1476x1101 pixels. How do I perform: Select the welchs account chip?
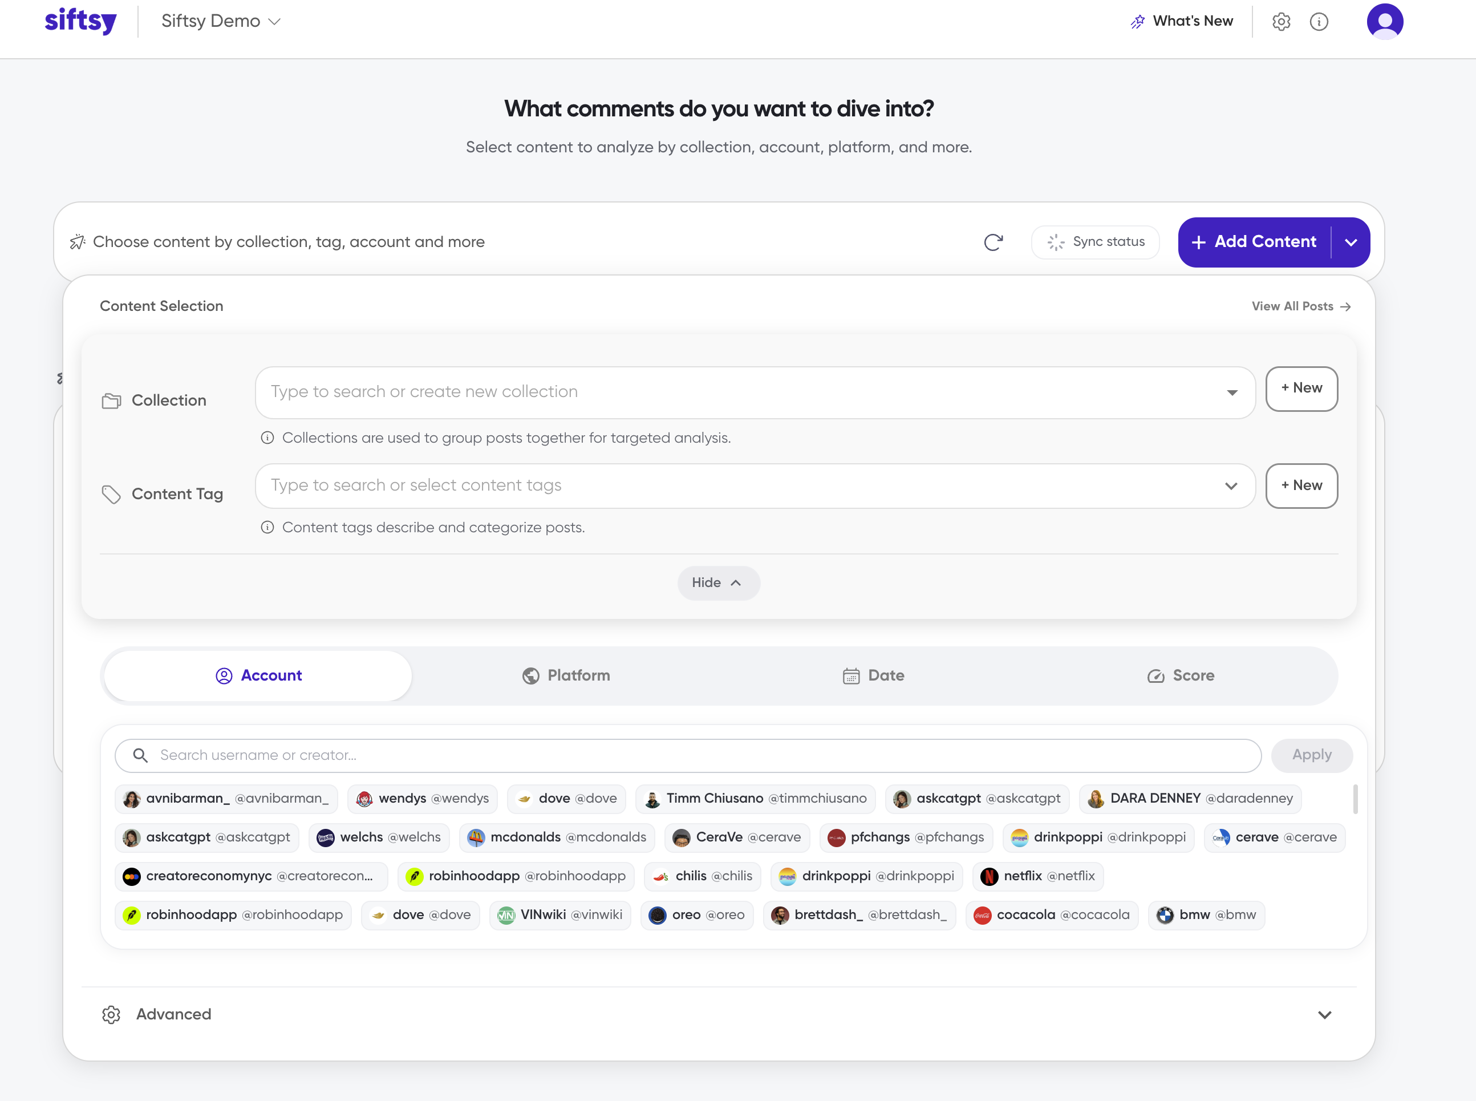click(379, 837)
